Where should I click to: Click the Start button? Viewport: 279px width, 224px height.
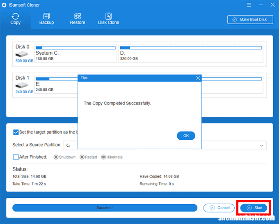pos(254,208)
